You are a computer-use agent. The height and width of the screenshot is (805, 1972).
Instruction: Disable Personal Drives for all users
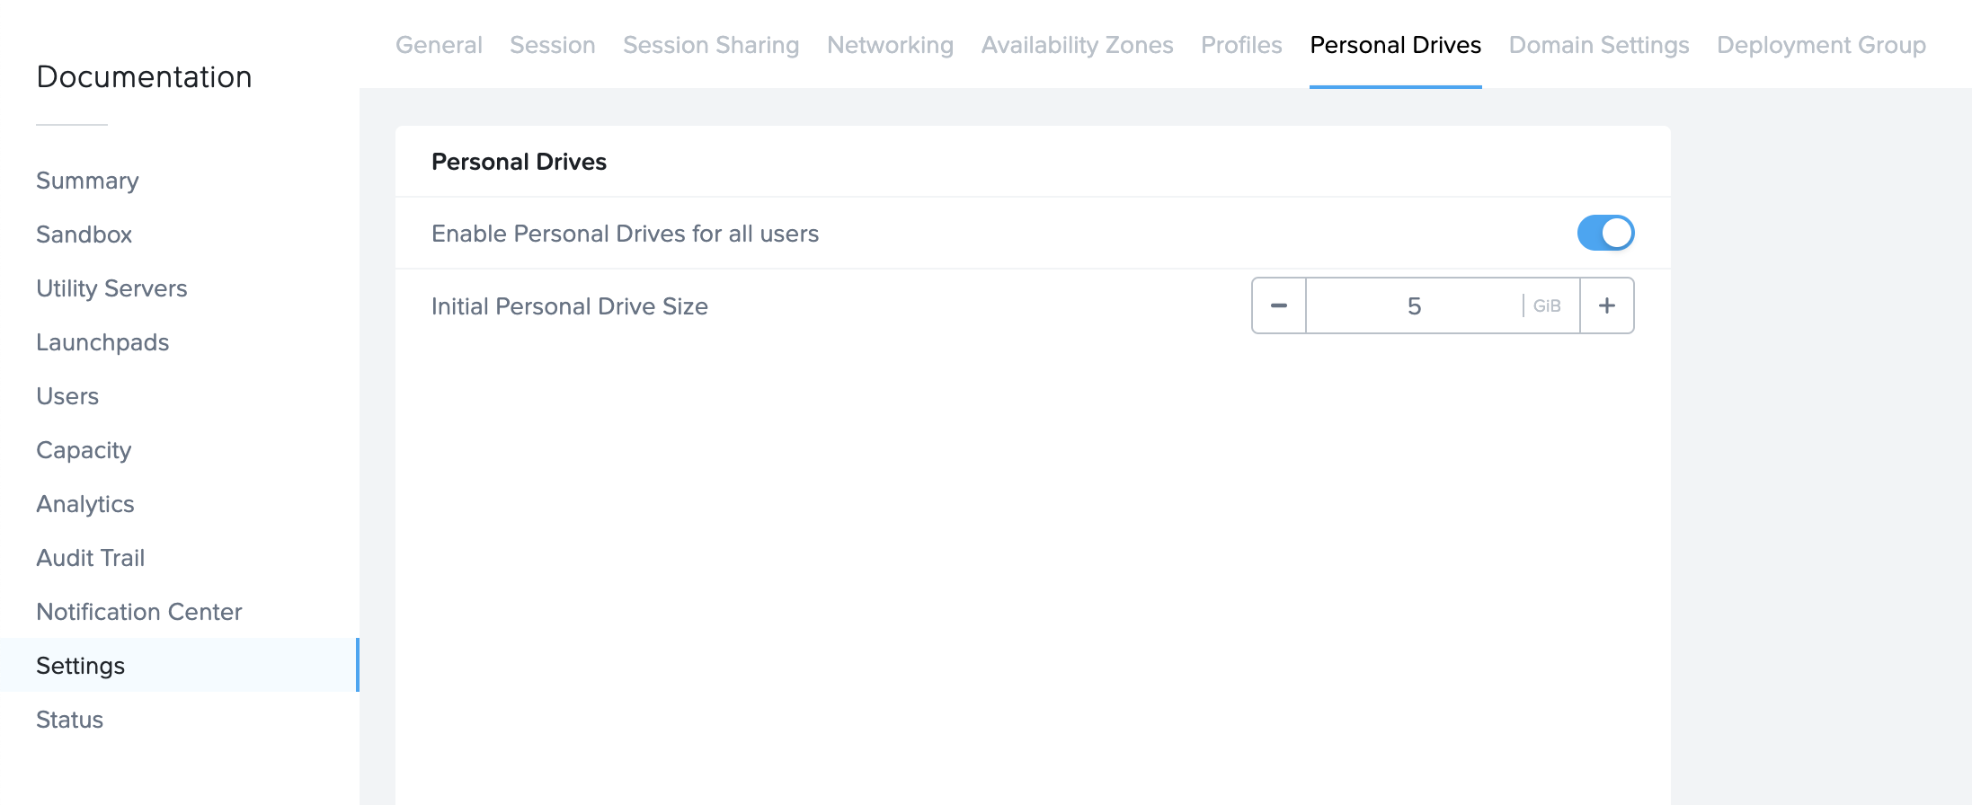click(1605, 233)
